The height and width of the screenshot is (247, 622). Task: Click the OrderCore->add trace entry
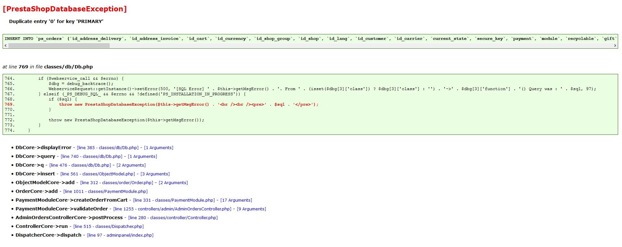click(x=37, y=192)
